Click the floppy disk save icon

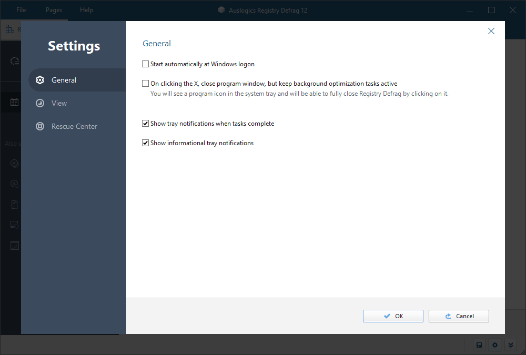click(479, 345)
